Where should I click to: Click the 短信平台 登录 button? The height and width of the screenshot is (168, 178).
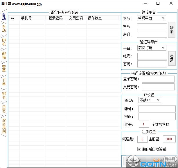172,30
